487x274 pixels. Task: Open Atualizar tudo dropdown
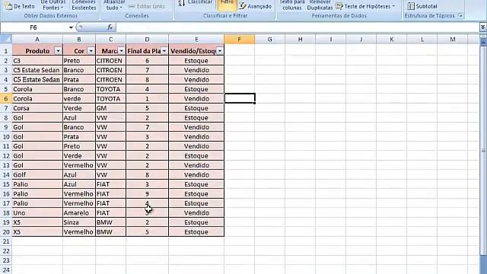coord(114,5)
